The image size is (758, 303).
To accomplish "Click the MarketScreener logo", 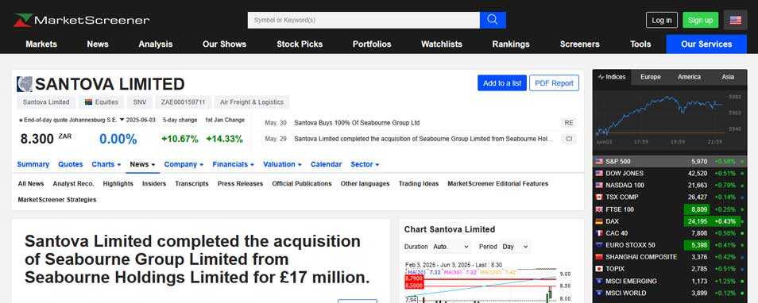I will click(81, 21).
